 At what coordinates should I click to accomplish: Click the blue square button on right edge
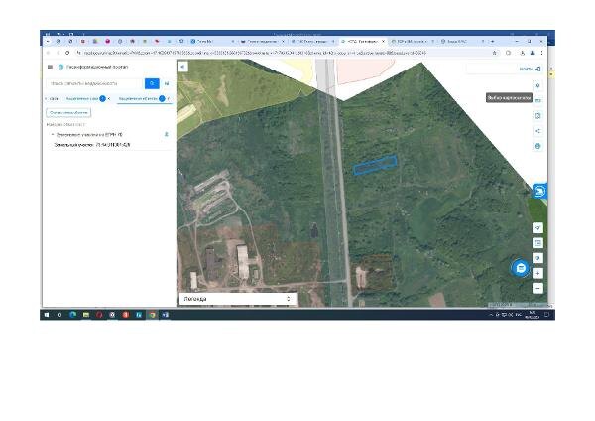point(539,192)
